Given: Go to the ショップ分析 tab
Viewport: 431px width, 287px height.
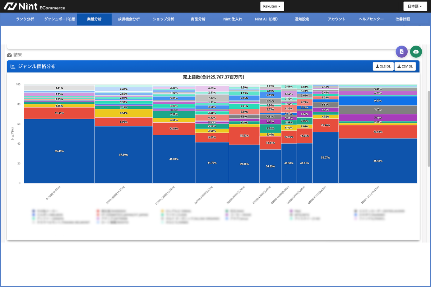Looking at the screenshot, I should coord(163,19).
